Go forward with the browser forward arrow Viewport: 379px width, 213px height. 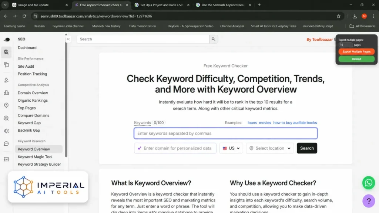pos(15,16)
